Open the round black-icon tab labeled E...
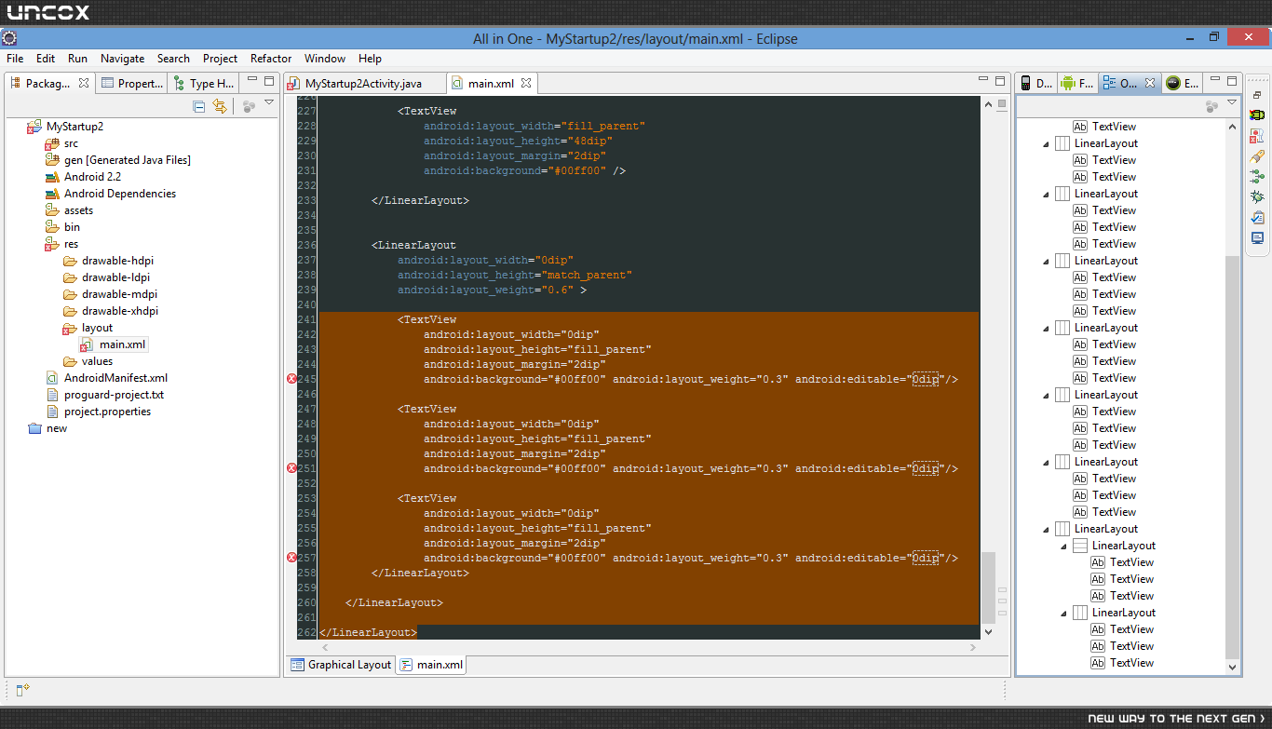This screenshot has width=1272, height=729. coord(1183,83)
